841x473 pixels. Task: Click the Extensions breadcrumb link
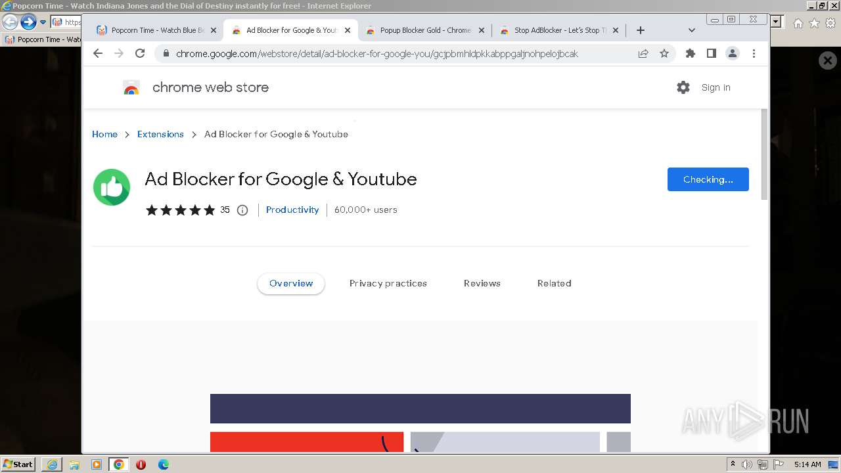point(160,134)
